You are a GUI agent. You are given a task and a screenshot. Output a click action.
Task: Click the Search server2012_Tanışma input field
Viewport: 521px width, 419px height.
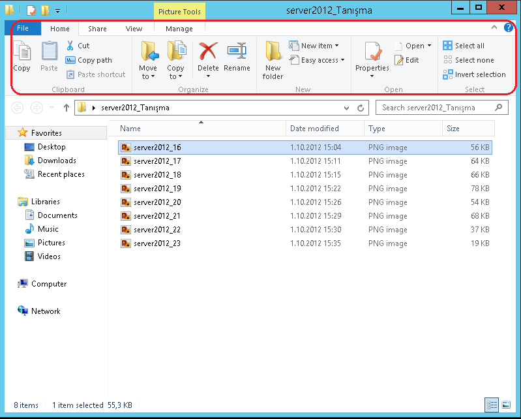click(437, 108)
